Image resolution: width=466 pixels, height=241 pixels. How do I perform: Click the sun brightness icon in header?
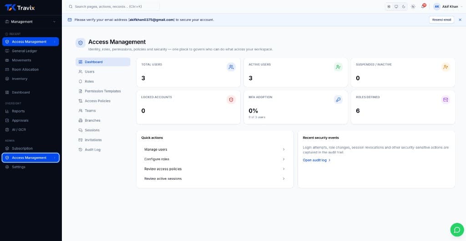[x=413, y=6]
